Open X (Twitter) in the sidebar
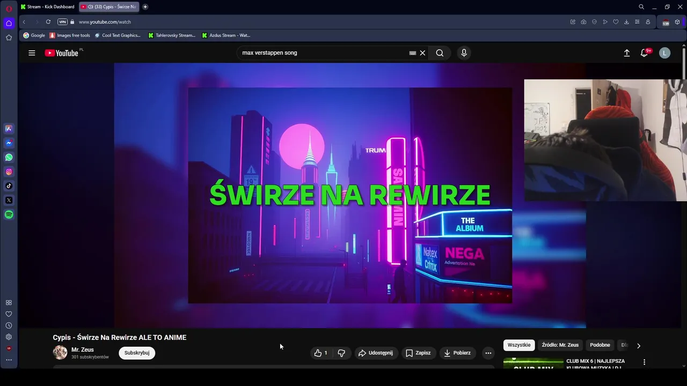This screenshot has width=687, height=386. click(x=9, y=201)
